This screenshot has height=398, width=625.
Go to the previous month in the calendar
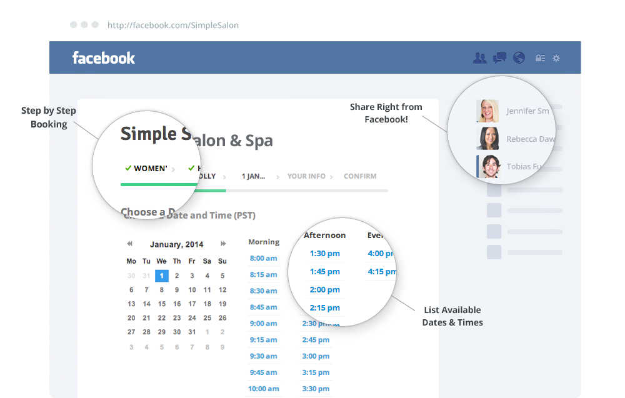coord(129,244)
